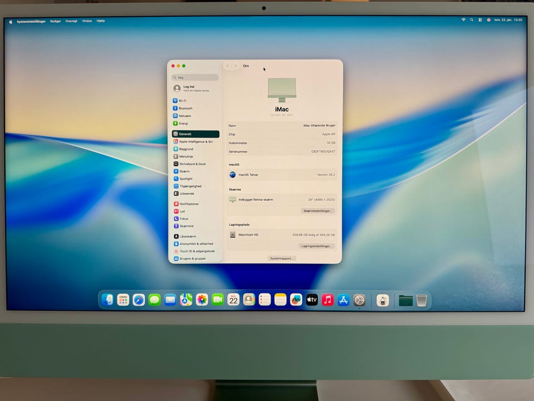Open Messages from the Dock
The height and width of the screenshot is (401, 534).
tap(154, 300)
